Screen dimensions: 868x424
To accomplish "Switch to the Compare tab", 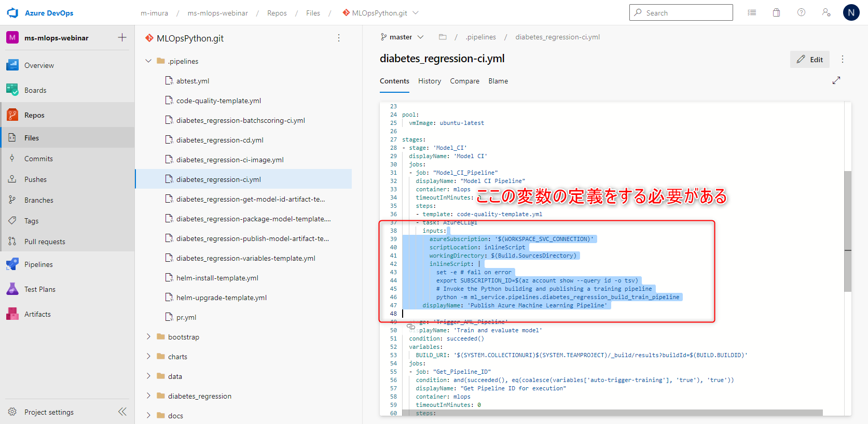I will (465, 81).
